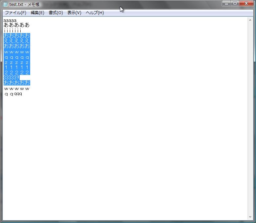Click the selected line 'ｚｚｚｚｚ'
Viewport: 256px width, 223px height.
(x=16, y=62)
